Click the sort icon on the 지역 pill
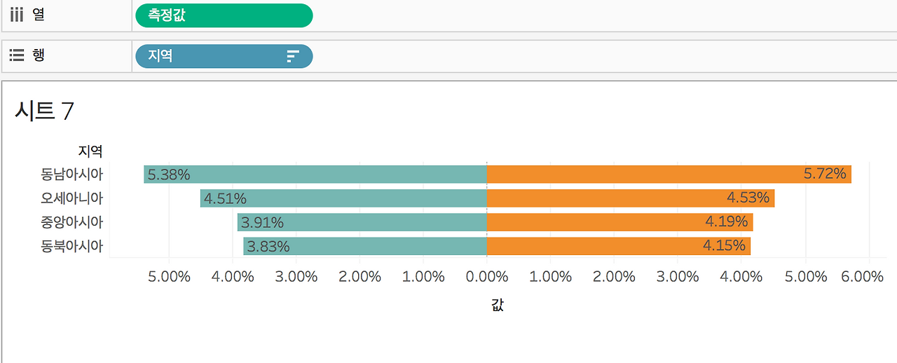 click(x=293, y=57)
